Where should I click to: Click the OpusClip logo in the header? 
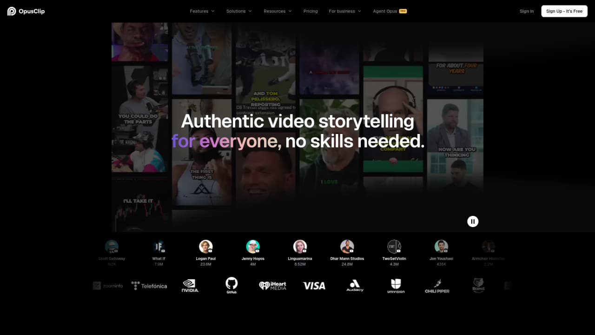(x=26, y=11)
